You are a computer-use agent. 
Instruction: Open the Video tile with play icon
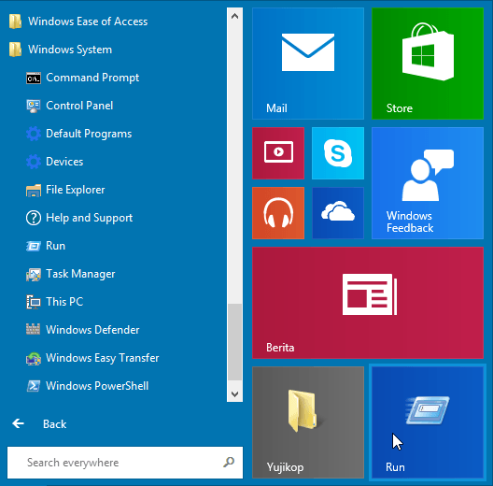tap(278, 153)
